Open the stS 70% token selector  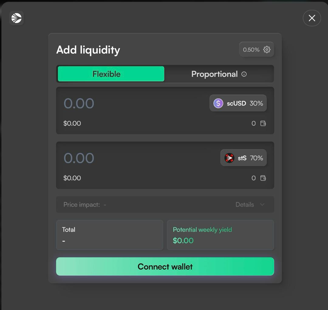tap(244, 158)
